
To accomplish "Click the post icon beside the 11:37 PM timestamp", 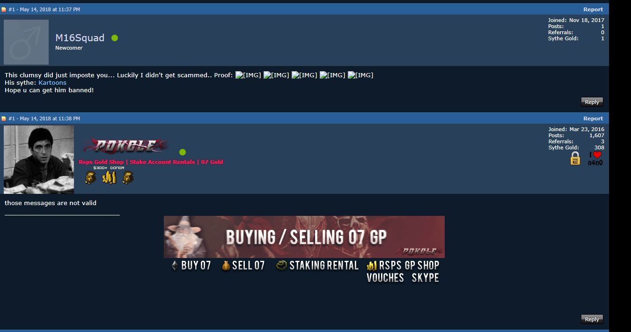I will click(x=4, y=9).
